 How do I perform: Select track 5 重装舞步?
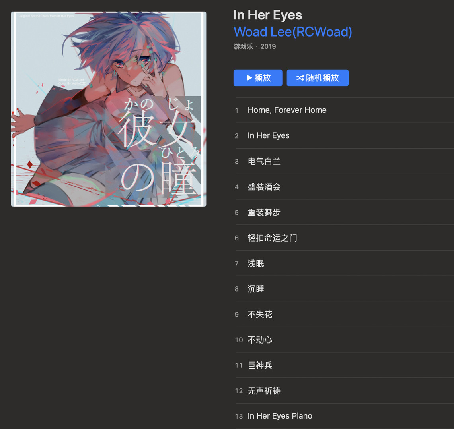pos(264,212)
